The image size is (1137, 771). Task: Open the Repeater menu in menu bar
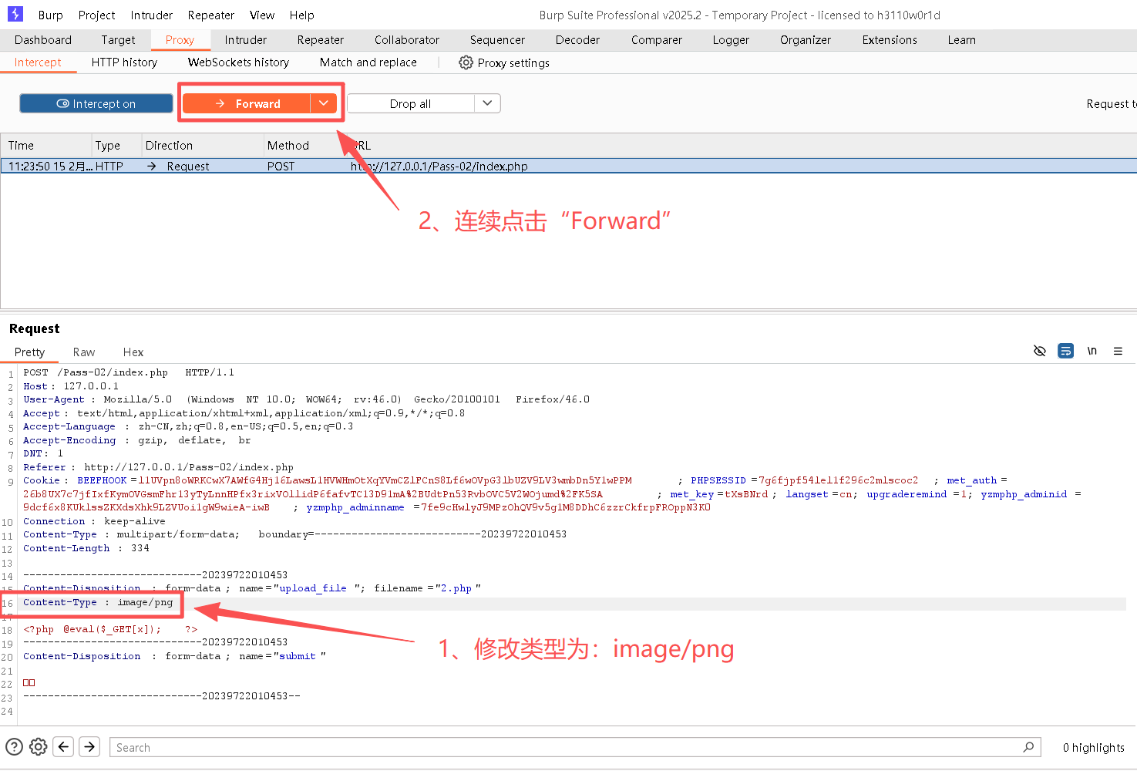(210, 15)
